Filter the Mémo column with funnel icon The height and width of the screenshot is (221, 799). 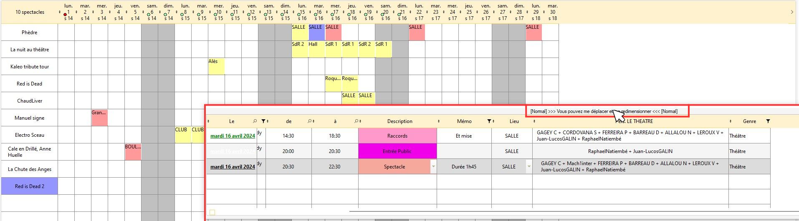[x=489, y=121]
